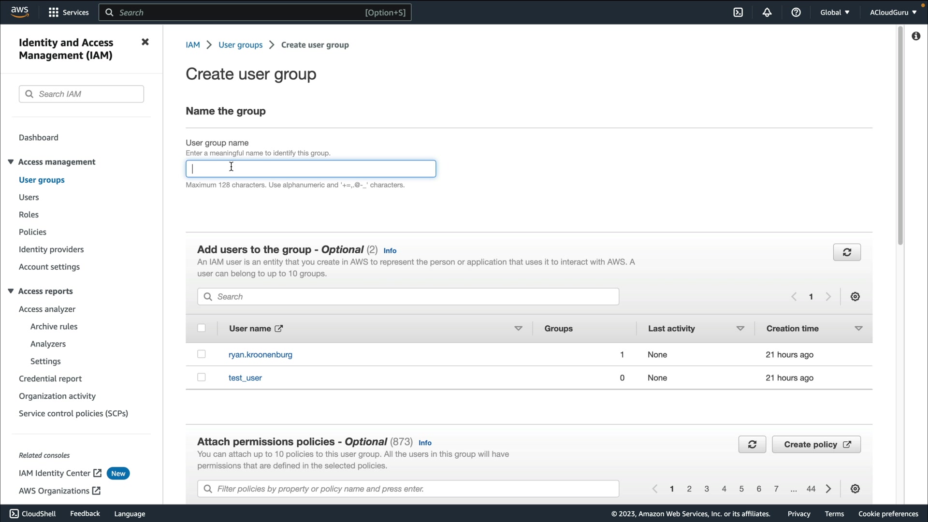Open the help question-mark menu
This screenshot has width=928, height=522.
coord(796,13)
